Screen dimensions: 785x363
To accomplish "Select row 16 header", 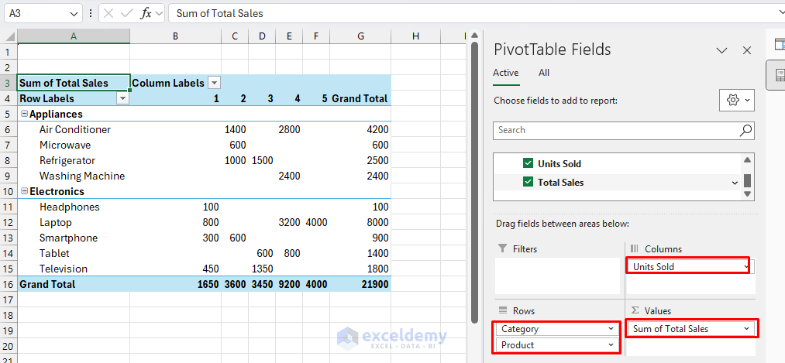I will pos(9,284).
